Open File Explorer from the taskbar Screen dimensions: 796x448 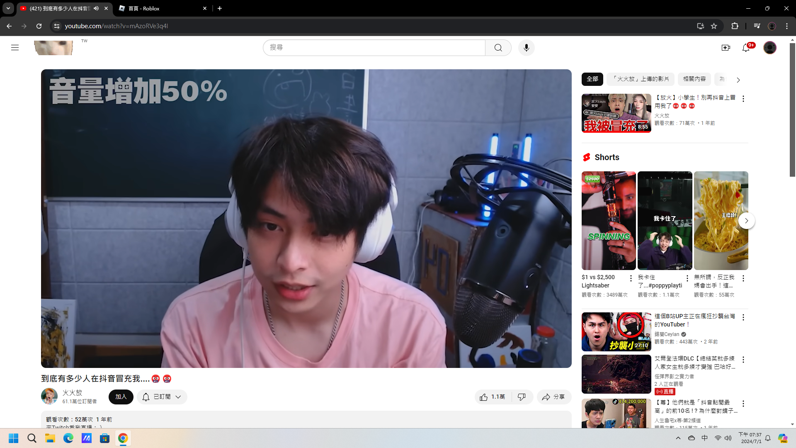point(50,438)
